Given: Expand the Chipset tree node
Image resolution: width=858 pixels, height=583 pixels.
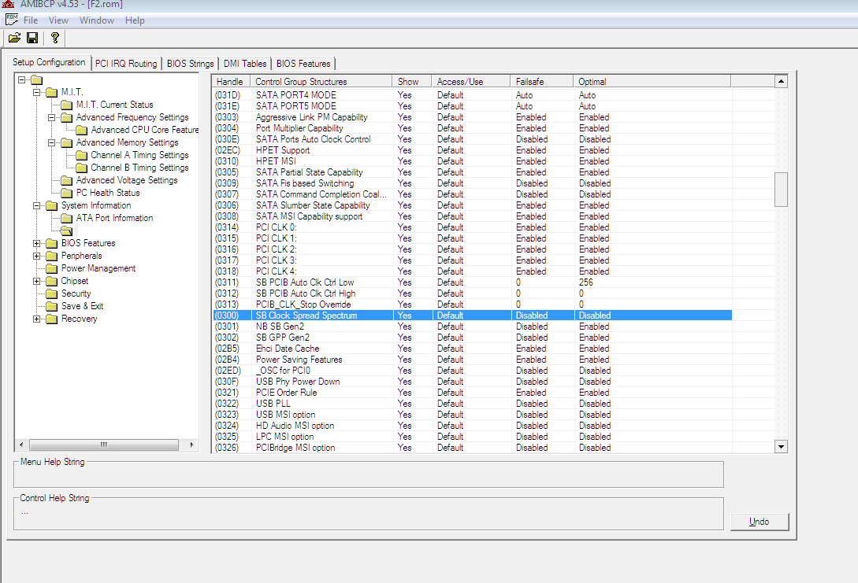Looking at the screenshot, I should (37, 282).
